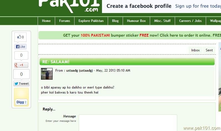
Task: Switch to the Inbox tab
Action: [196, 50]
